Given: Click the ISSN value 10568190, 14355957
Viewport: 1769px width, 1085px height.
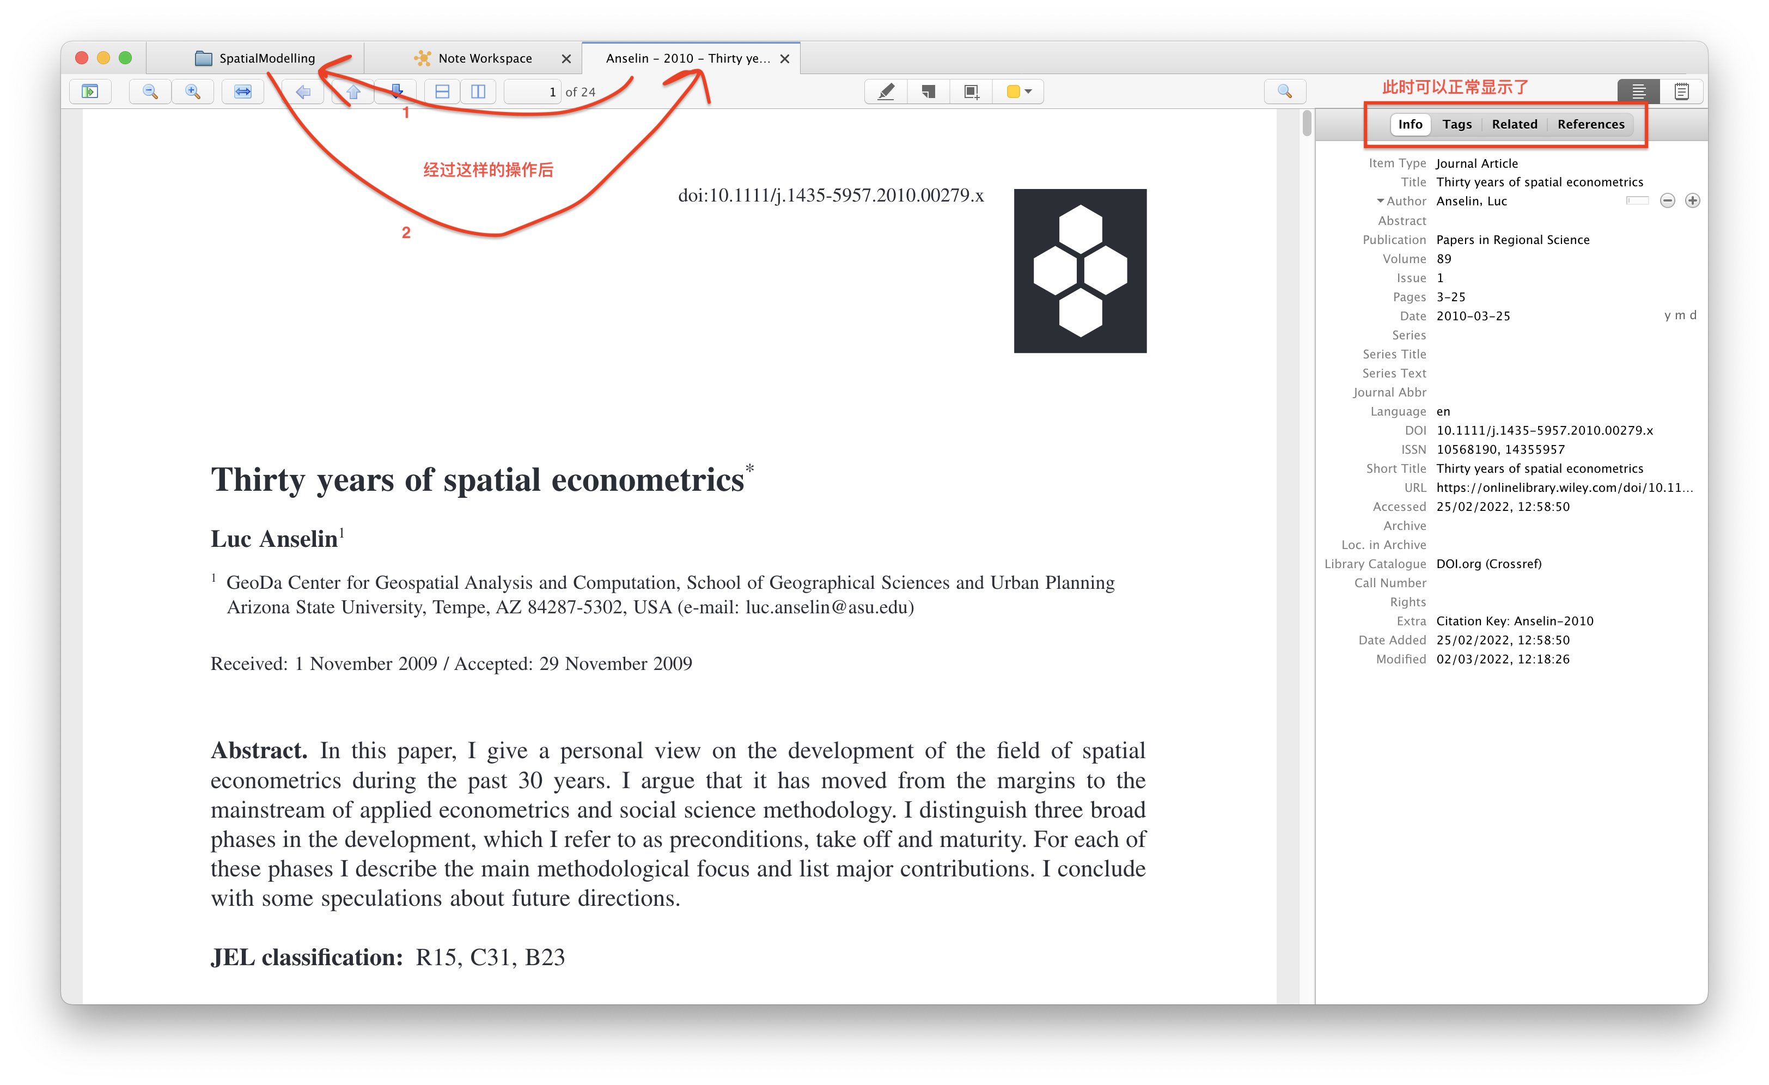Looking at the screenshot, I should [1500, 449].
